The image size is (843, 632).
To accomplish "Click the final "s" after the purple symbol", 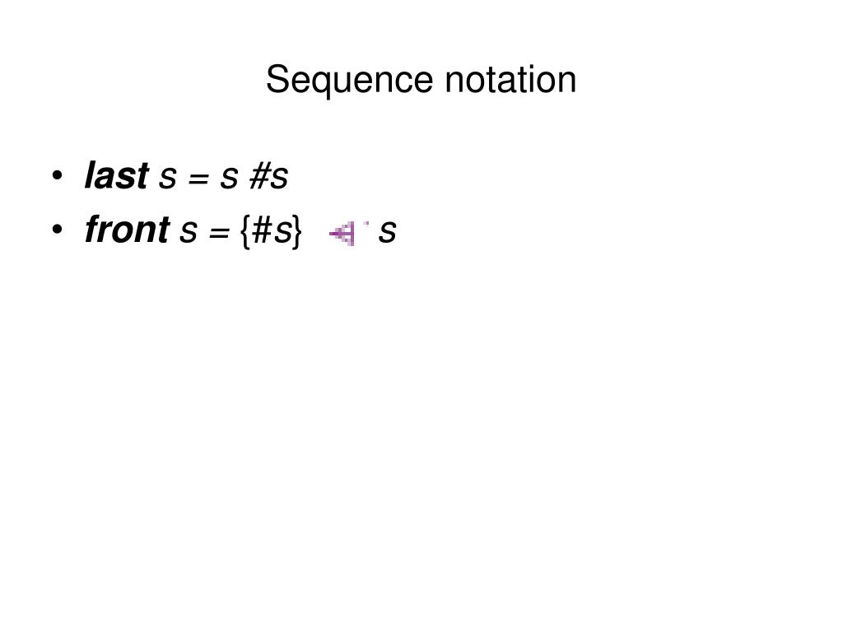I will point(387,232).
